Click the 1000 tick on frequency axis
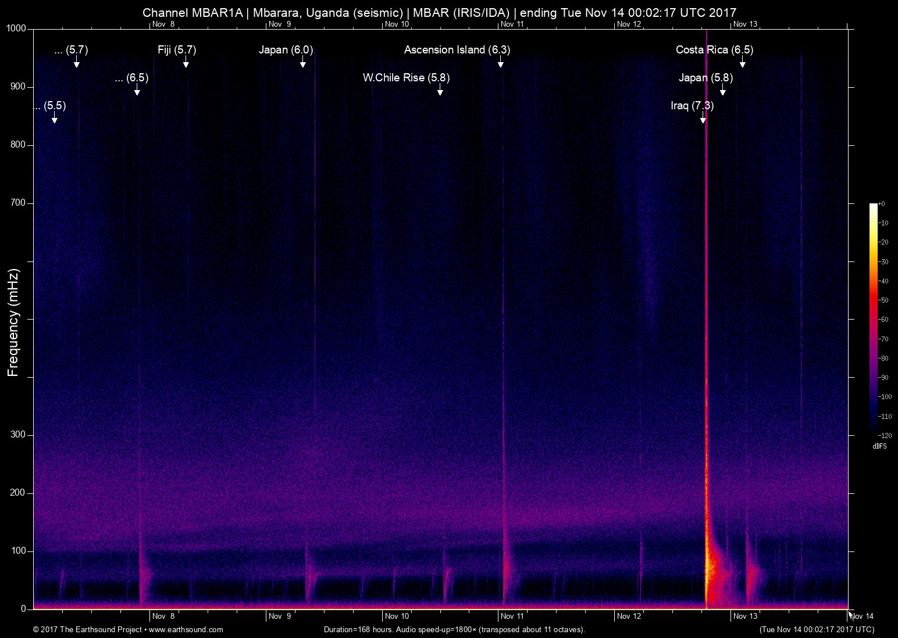 16,28
